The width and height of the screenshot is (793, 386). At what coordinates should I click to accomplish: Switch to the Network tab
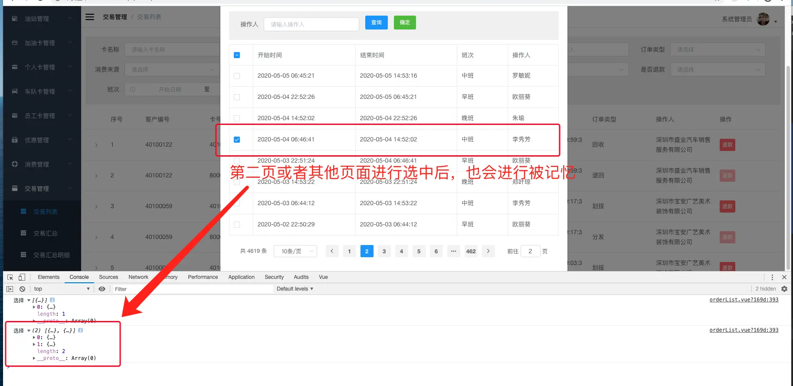138,277
